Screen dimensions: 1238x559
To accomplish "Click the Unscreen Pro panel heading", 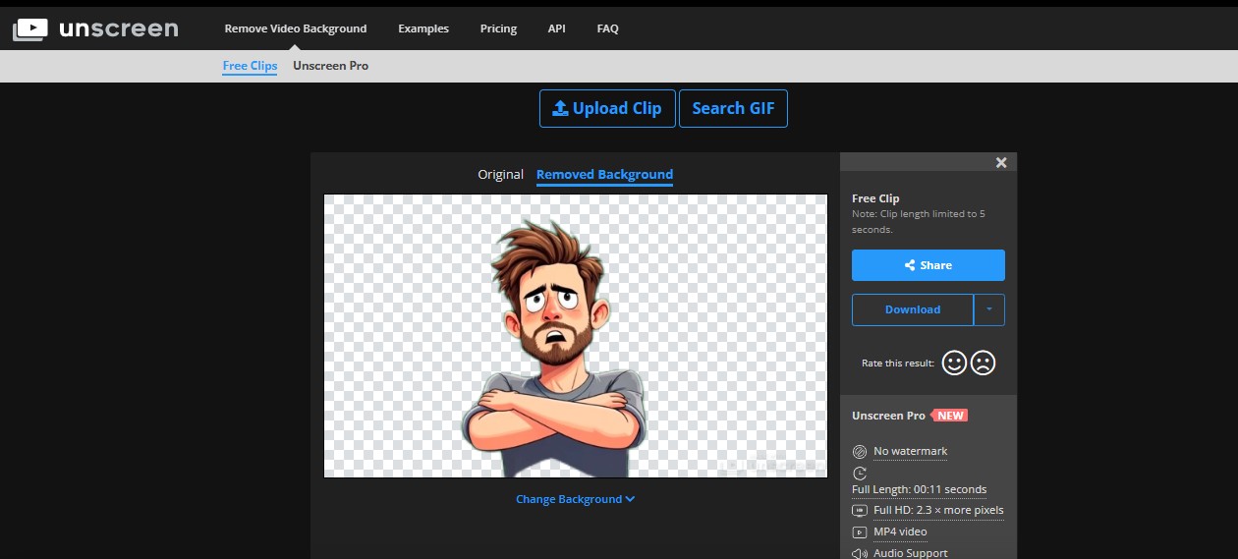I will (888, 416).
